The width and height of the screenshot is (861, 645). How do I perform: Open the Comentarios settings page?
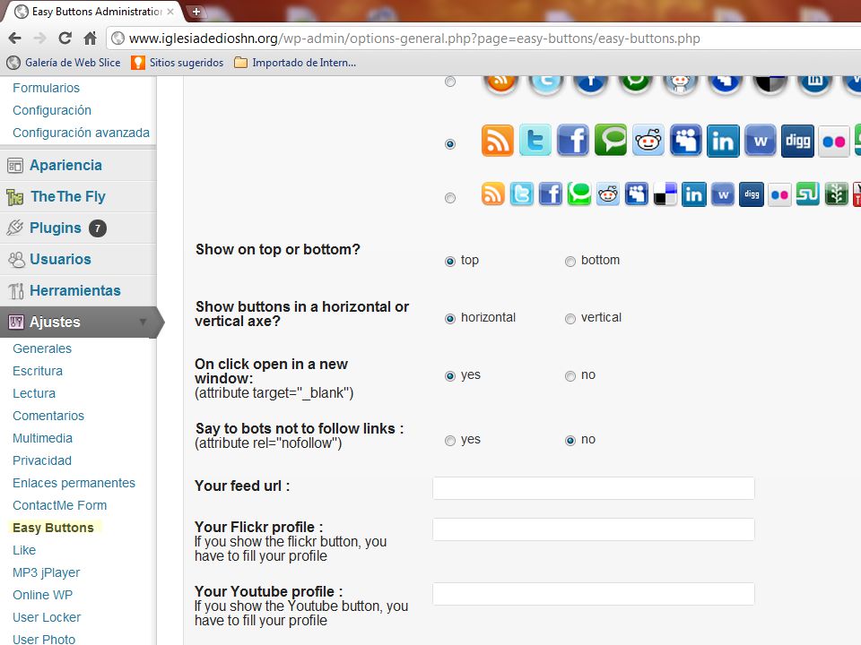pyautogui.click(x=48, y=416)
